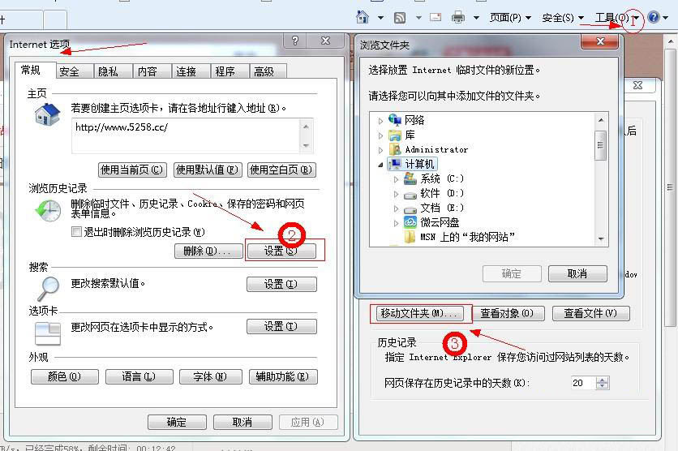Click the 语言(L) button

click(x=139, y=376)
